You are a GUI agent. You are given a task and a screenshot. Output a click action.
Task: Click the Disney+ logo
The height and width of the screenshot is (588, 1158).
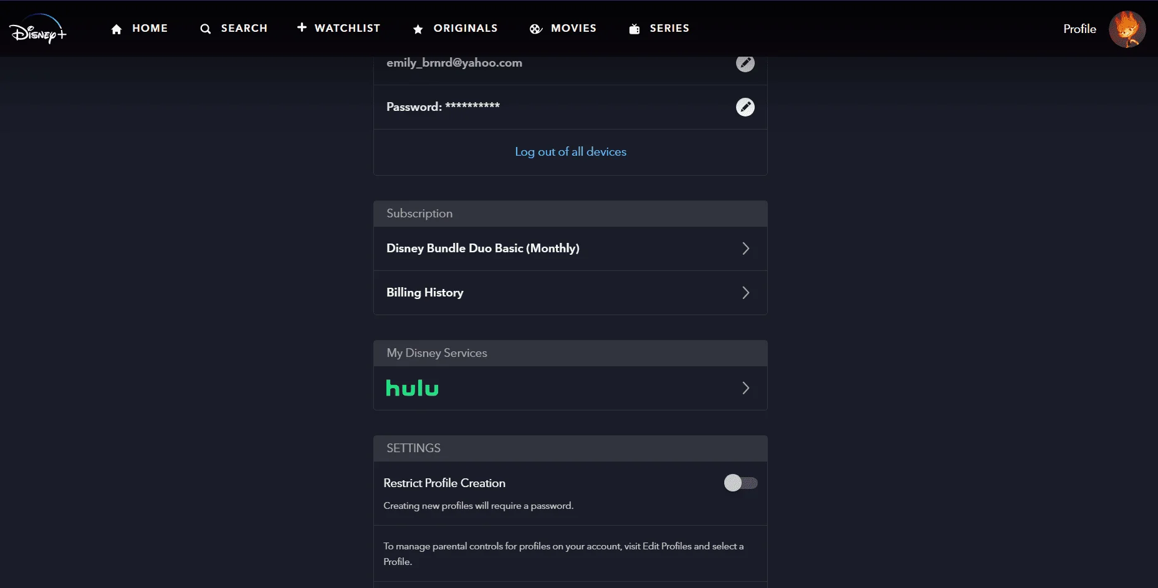click(38, 29)
